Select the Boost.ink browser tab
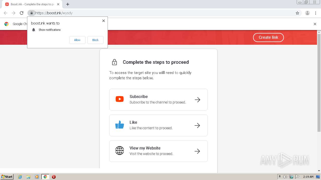321x180 pixels. coord(32,4)
